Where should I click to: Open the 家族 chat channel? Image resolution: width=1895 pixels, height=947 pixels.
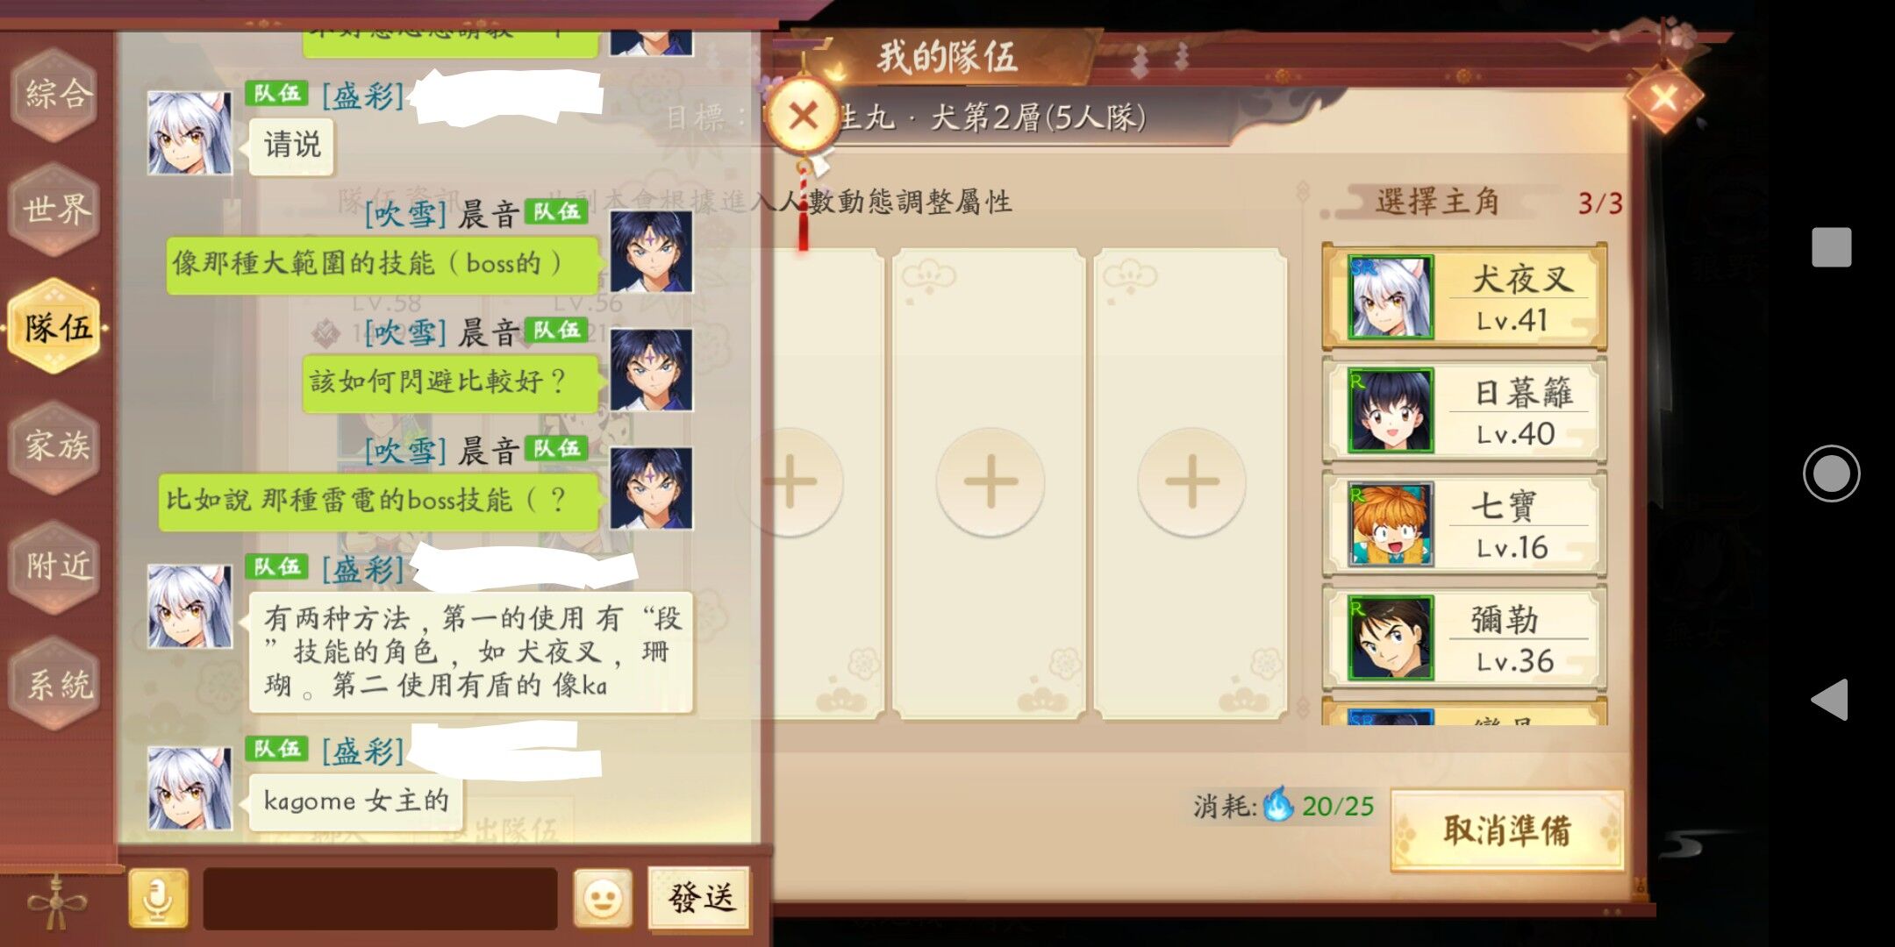point(56,445)
